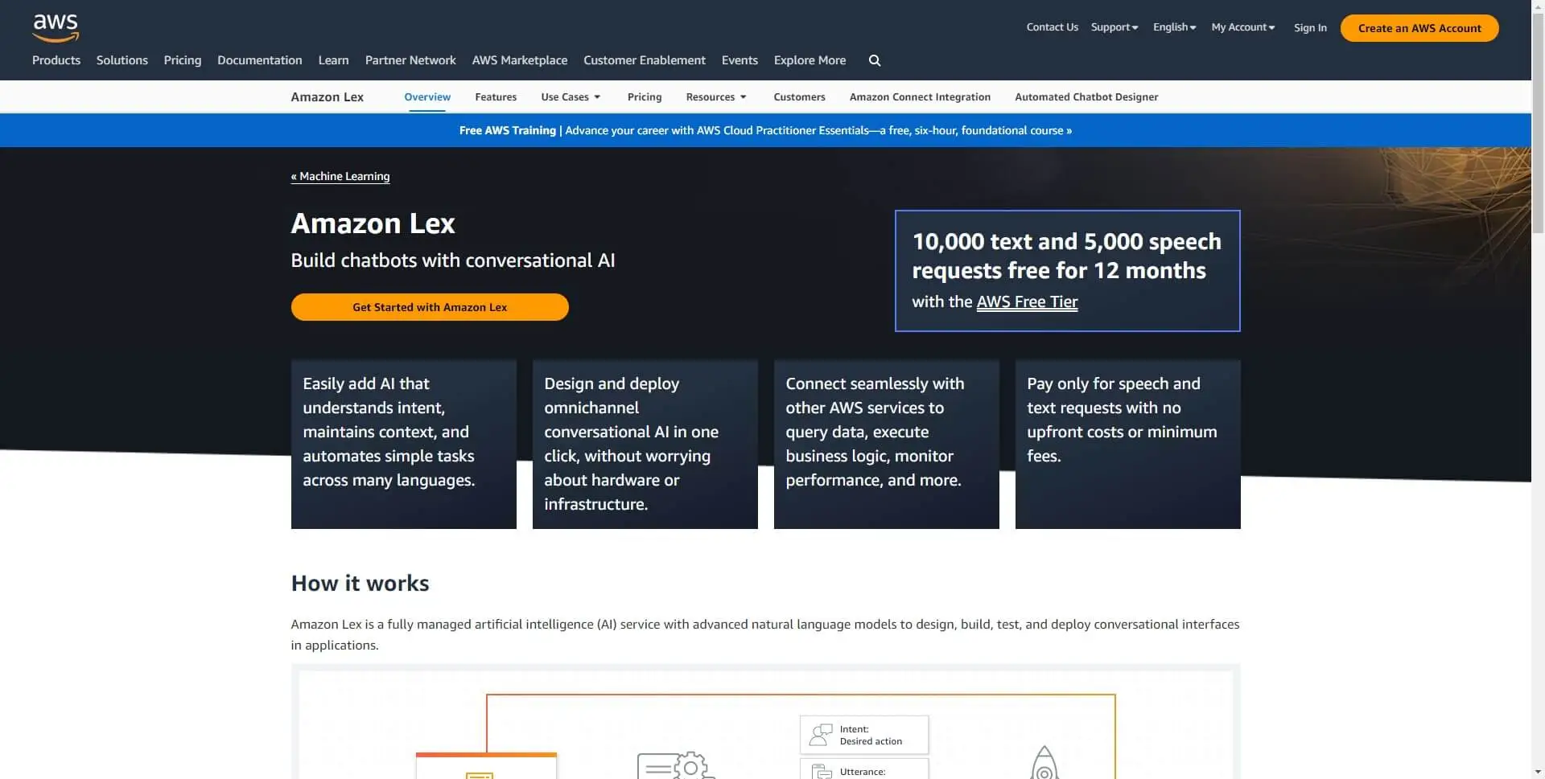Go to Pricing in top navigation
Viewport: 1545px width, 779px height.
point(183,60)
